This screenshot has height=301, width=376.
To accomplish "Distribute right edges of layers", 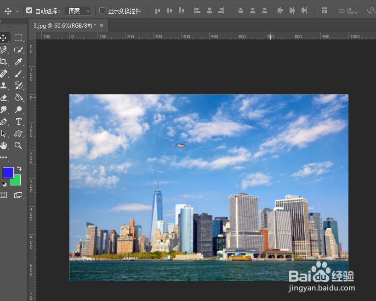I will pyautogui.click(x=304, y=11).
